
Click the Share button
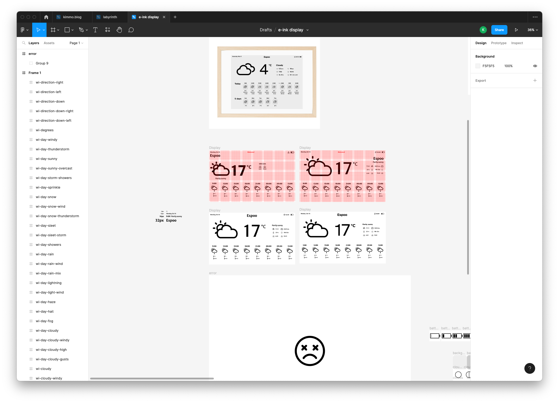click(499, 30)
